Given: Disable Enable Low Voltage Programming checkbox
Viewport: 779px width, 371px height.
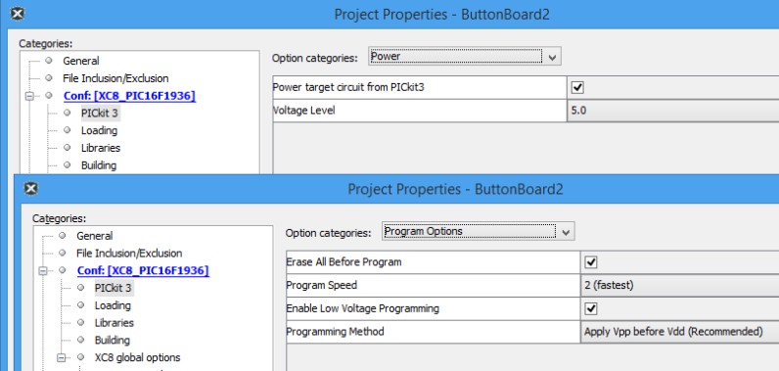Looking at the screenshot, I should [591, 309].
